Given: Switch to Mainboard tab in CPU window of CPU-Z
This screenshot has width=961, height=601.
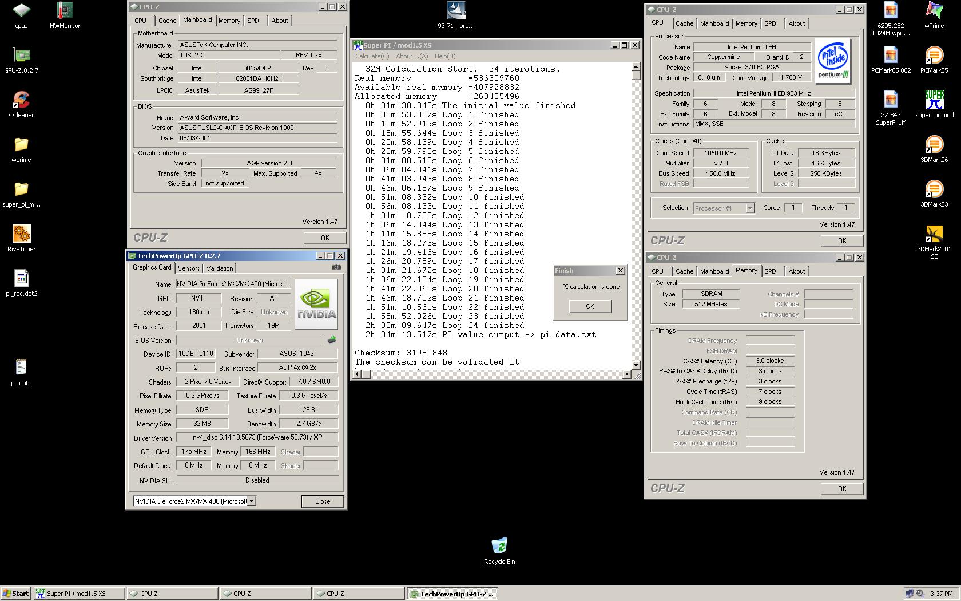Looking at the screenshot, I should tap(714, 23).
